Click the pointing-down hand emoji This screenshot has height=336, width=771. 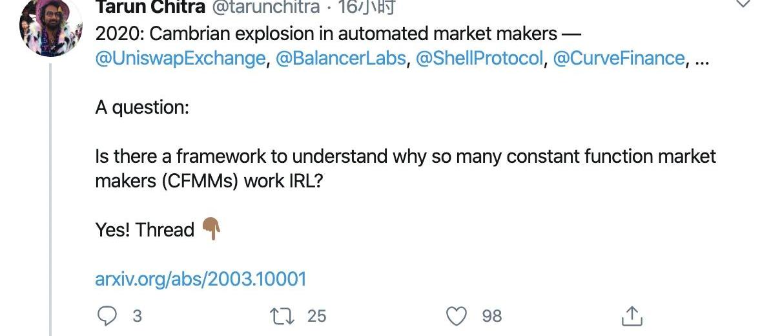tap(211, 229)
